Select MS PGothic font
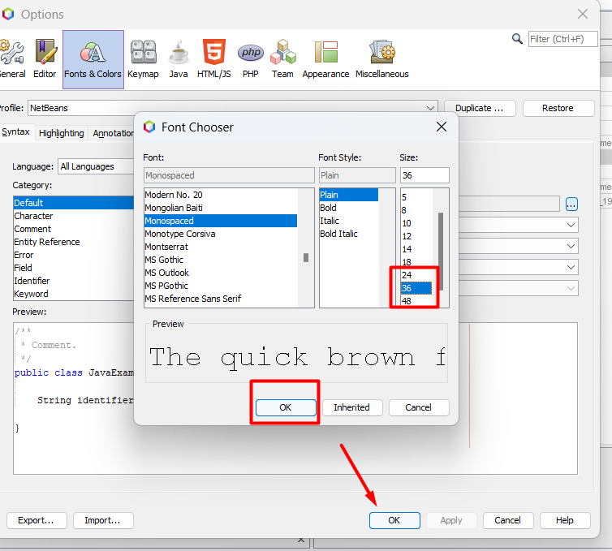 (221, 286)
